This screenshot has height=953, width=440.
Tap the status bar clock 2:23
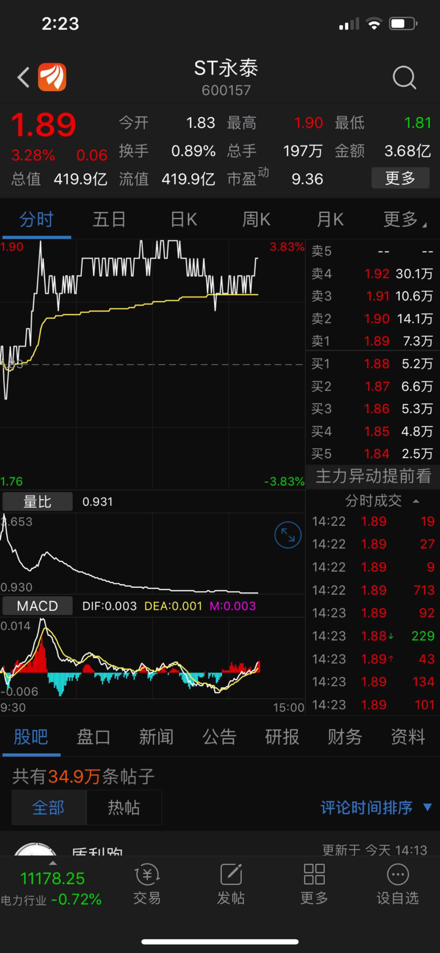click(60, 24)
